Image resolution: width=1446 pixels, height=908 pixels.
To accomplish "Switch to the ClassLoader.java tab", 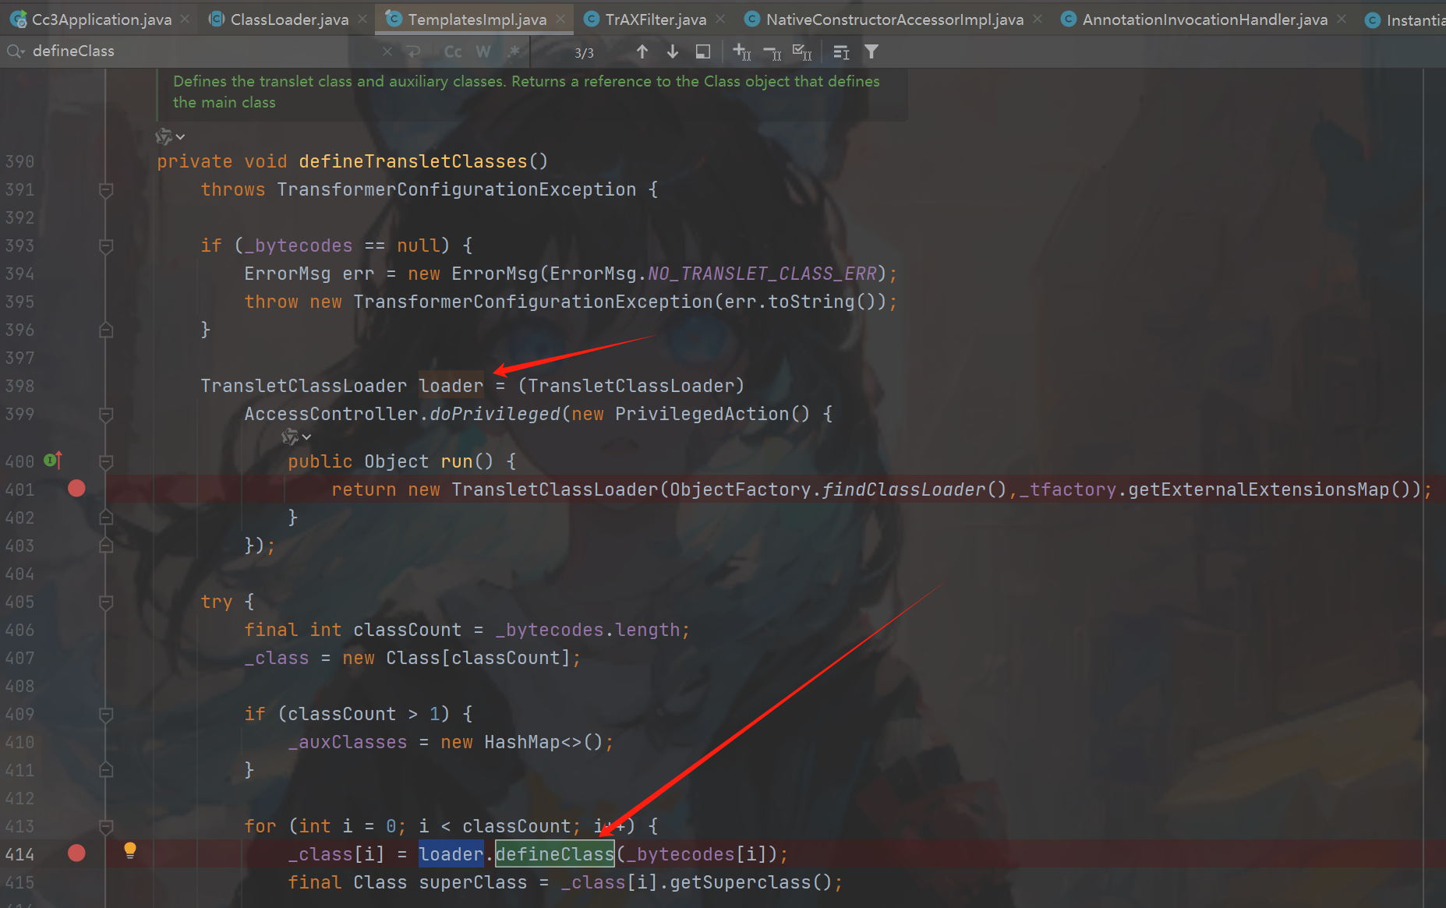I will click(x=279, y=19).
